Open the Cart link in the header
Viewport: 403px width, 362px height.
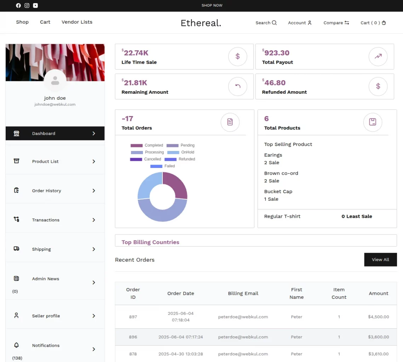373,22
